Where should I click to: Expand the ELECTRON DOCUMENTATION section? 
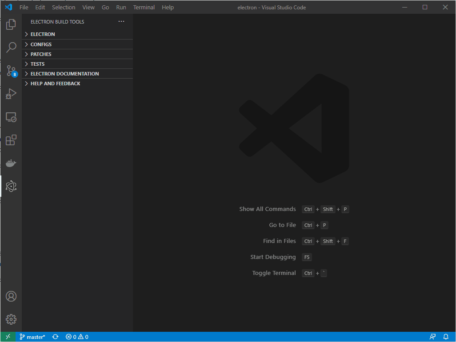(64, 74)
